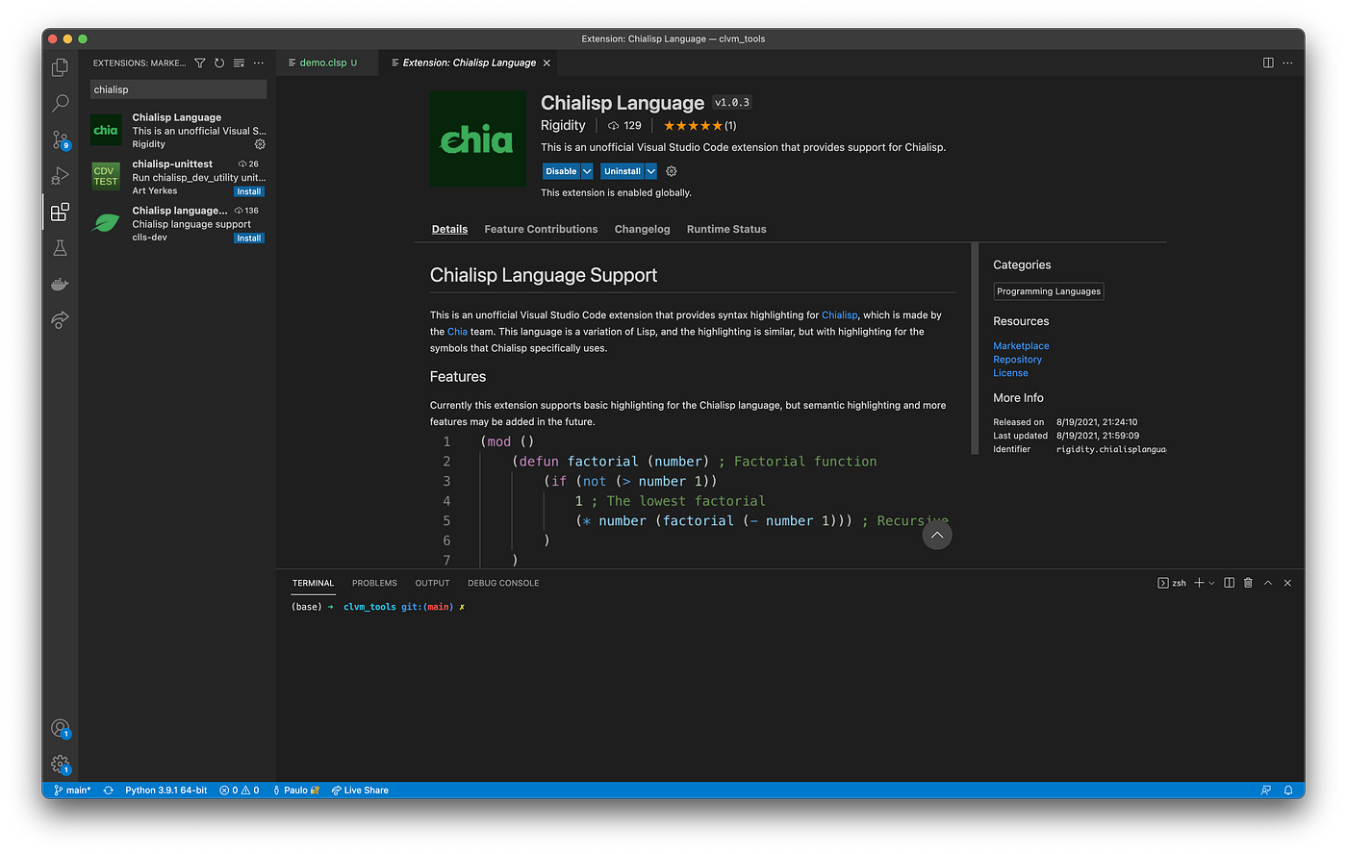Select the Details tab
The height and width of the screenshot is (854, 1347).
[449, 229]
